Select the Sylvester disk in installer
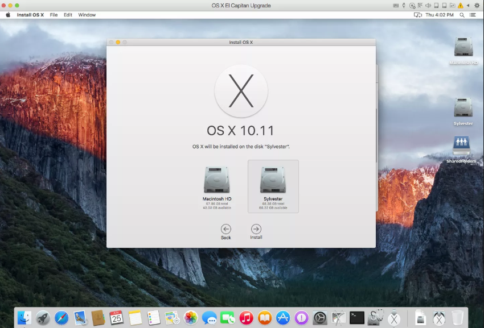484x328 pixels. 273,186
